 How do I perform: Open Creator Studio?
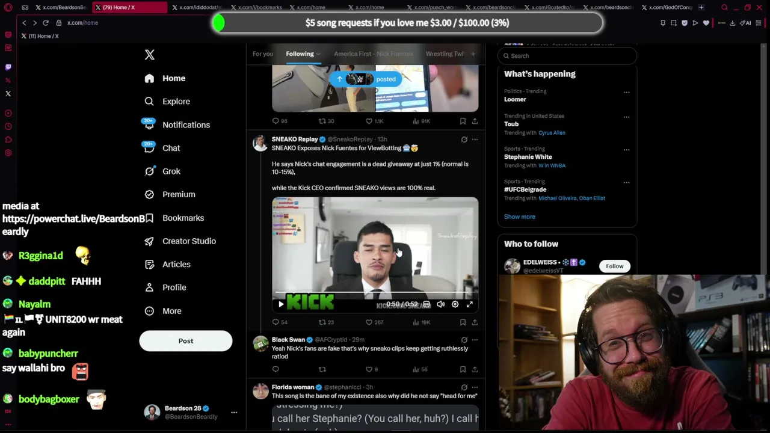[180, 241]
